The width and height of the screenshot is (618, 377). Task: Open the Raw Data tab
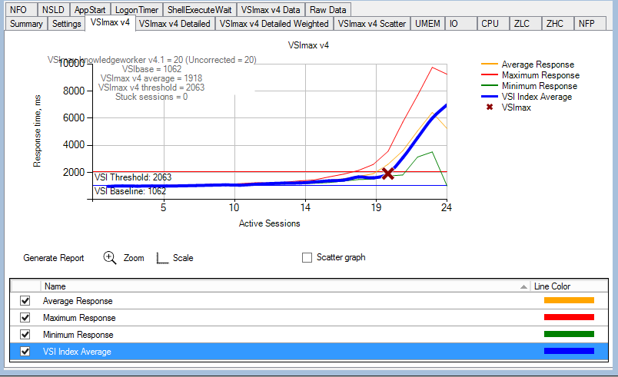(327, 10)
